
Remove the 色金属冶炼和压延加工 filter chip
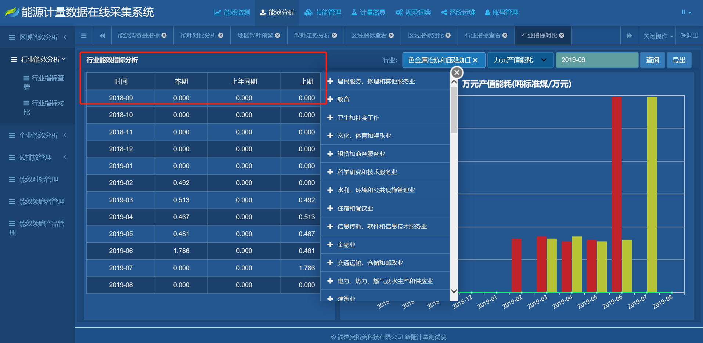pos(476,60)
